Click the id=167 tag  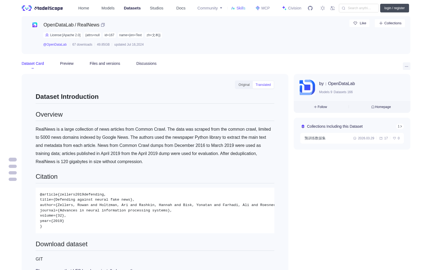(109, 35)
